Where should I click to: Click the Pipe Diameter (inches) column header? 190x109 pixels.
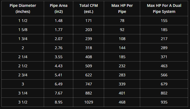click(x=23, y=9)
